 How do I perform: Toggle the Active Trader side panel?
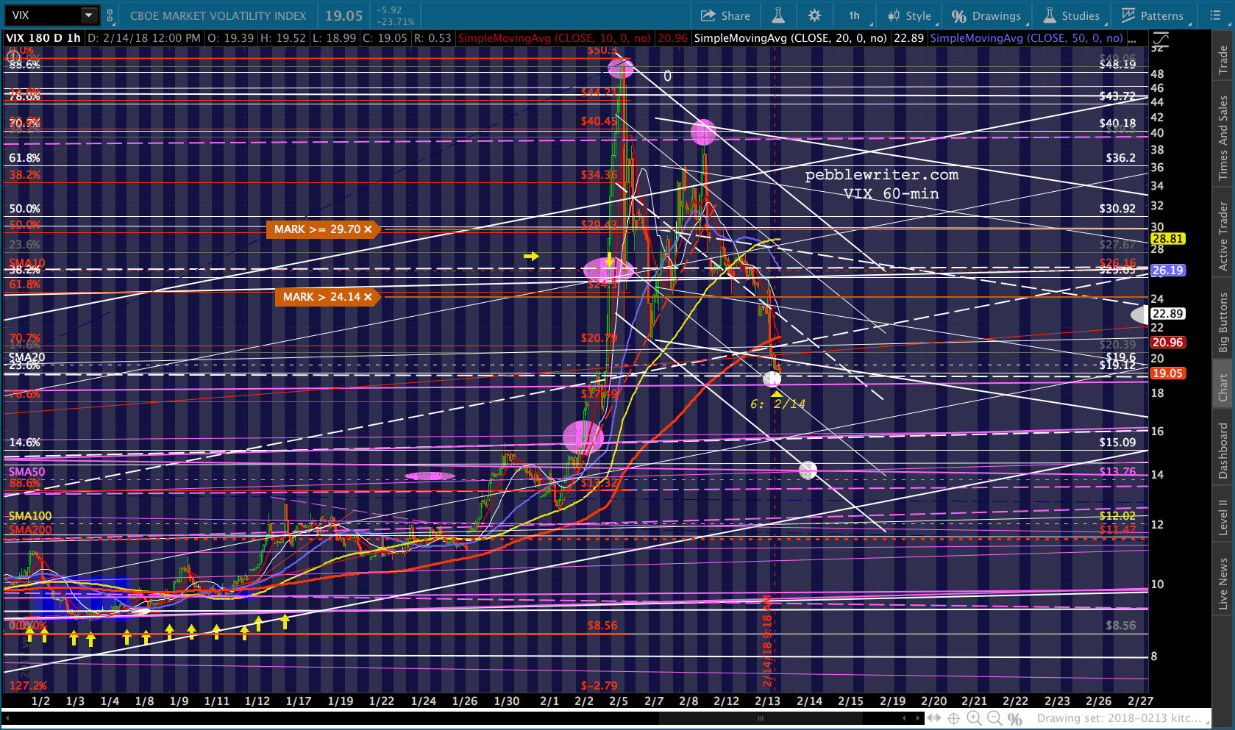click(1223, 236)
